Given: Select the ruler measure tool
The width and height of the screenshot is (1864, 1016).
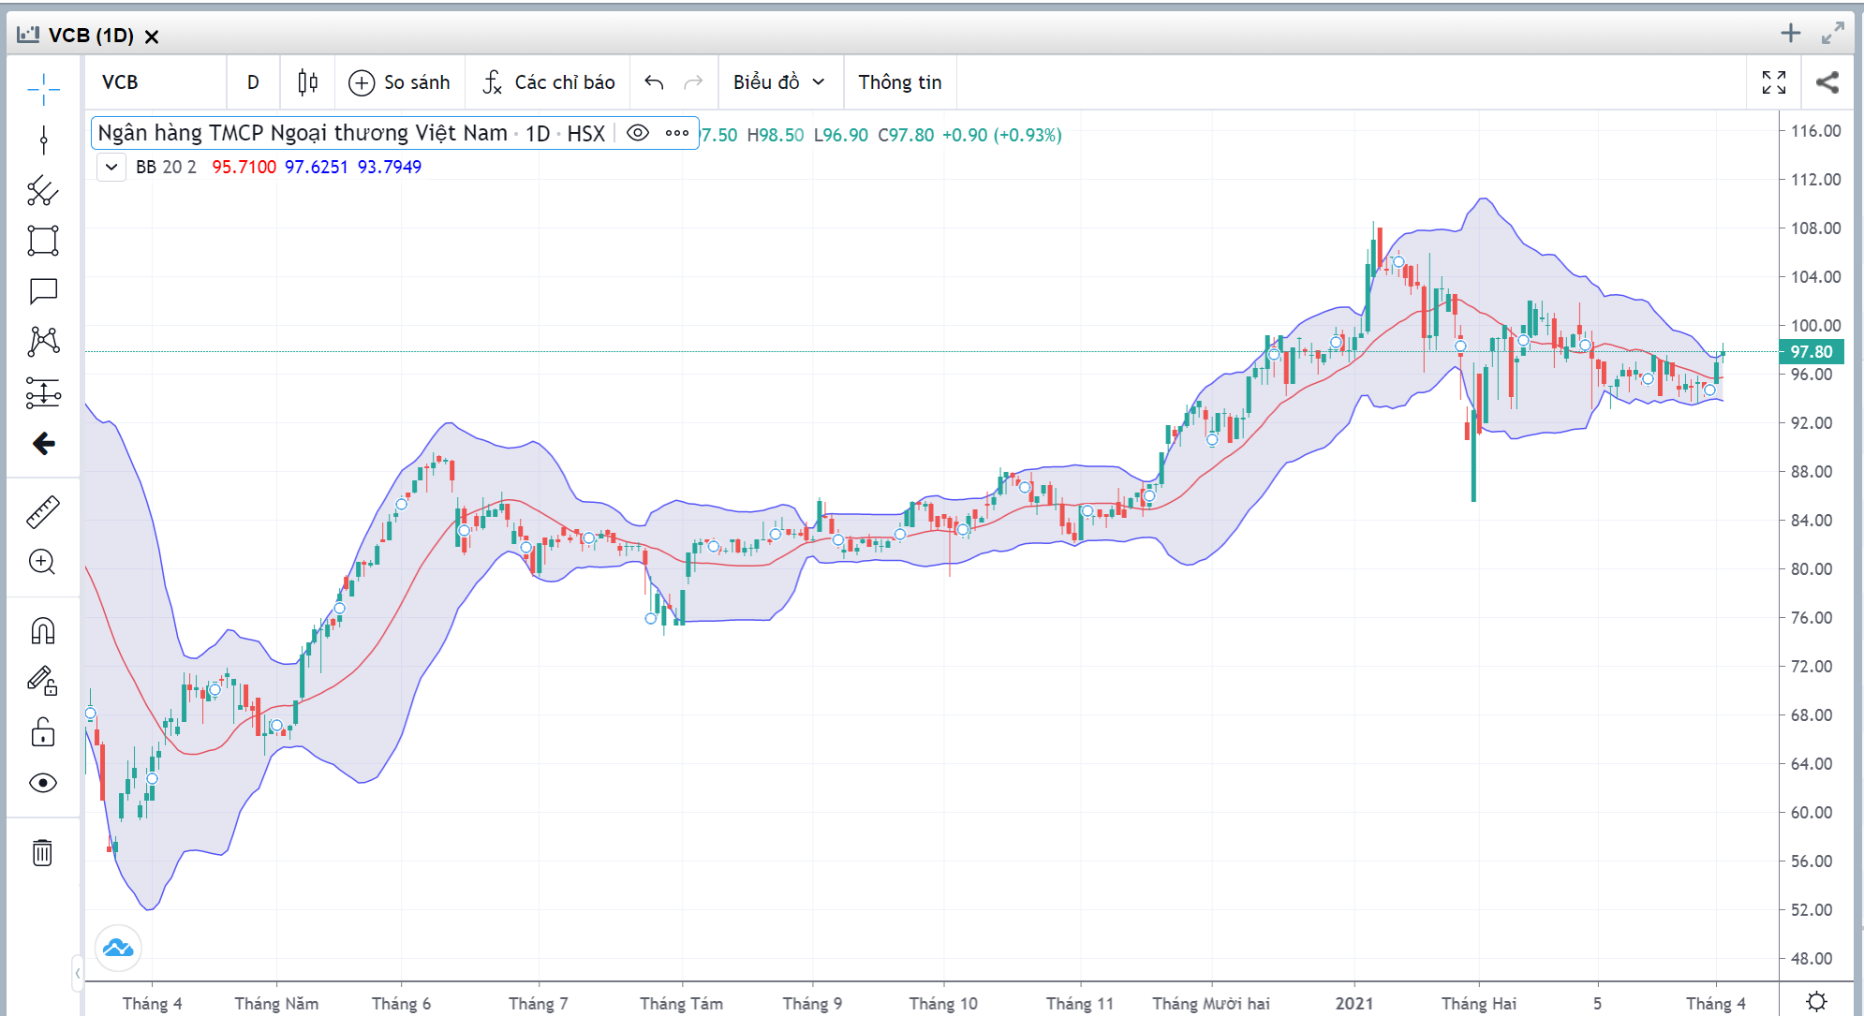Looking at the screenshot, I should (43, 511).
